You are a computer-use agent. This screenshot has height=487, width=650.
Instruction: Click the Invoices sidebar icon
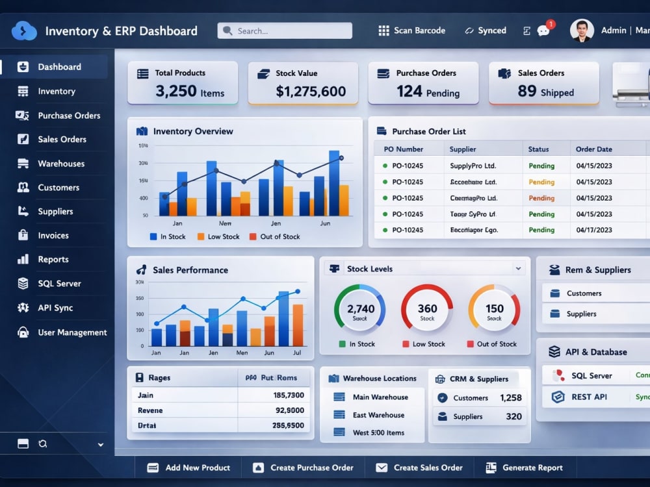[23, 235]
